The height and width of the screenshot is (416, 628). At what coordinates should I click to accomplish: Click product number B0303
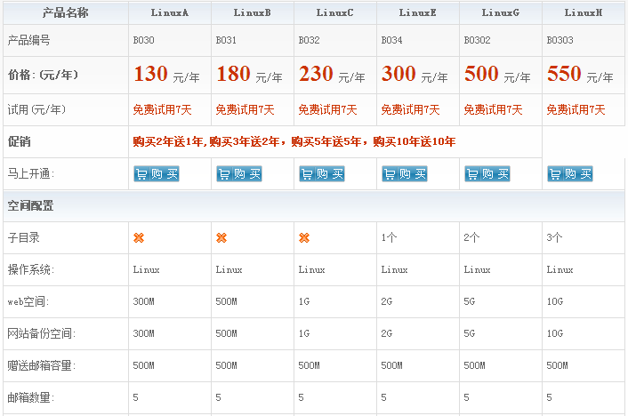(x=560, y=40)
